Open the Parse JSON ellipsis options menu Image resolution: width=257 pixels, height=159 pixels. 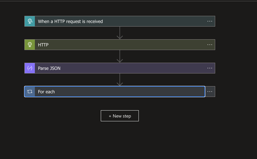[210, 68]
